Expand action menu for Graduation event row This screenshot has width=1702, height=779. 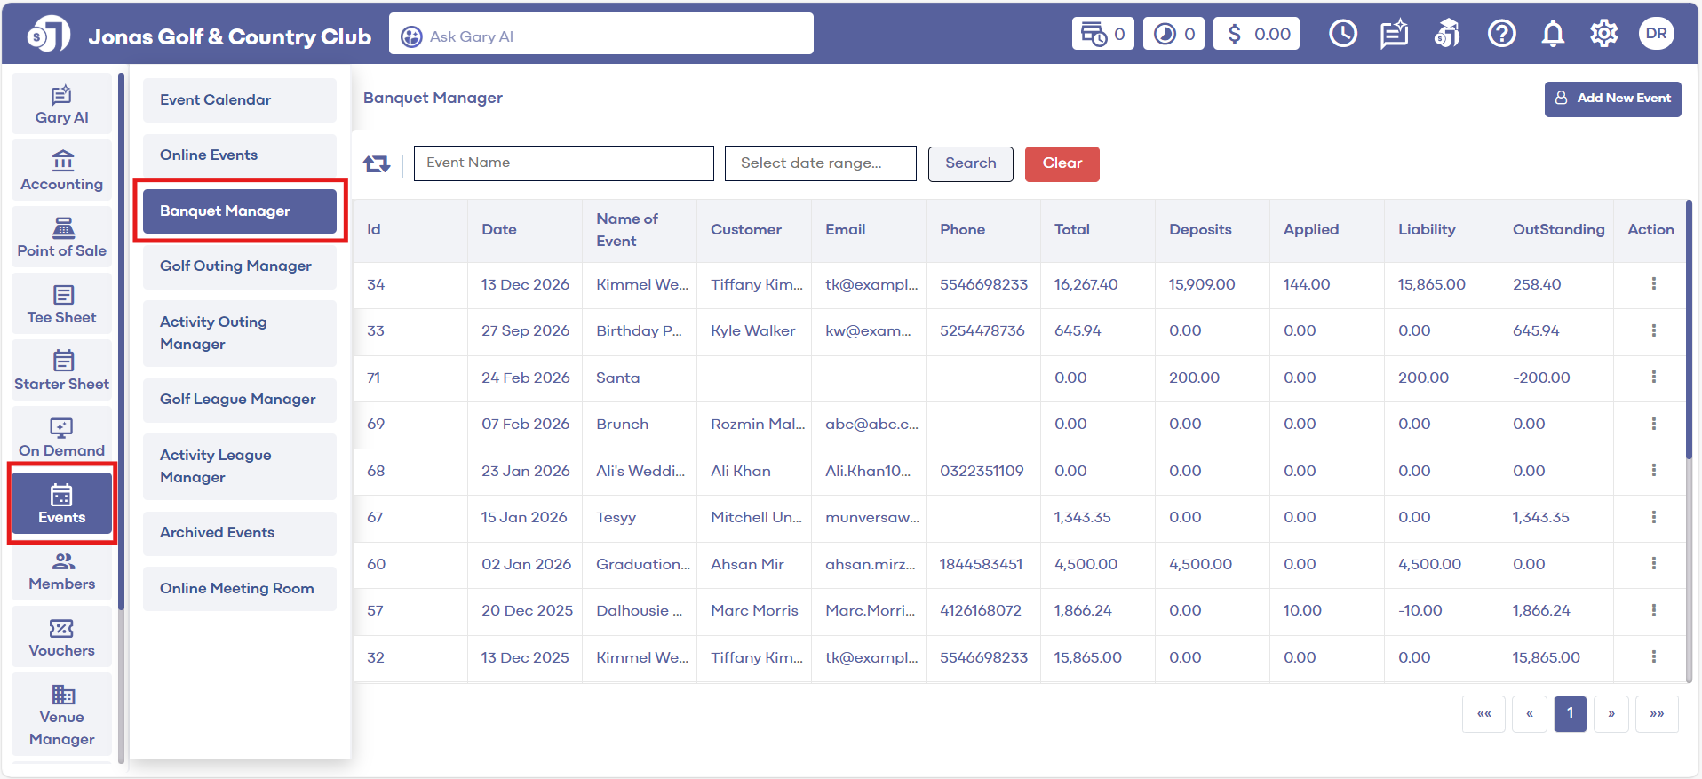click(x=1653, y=564)
